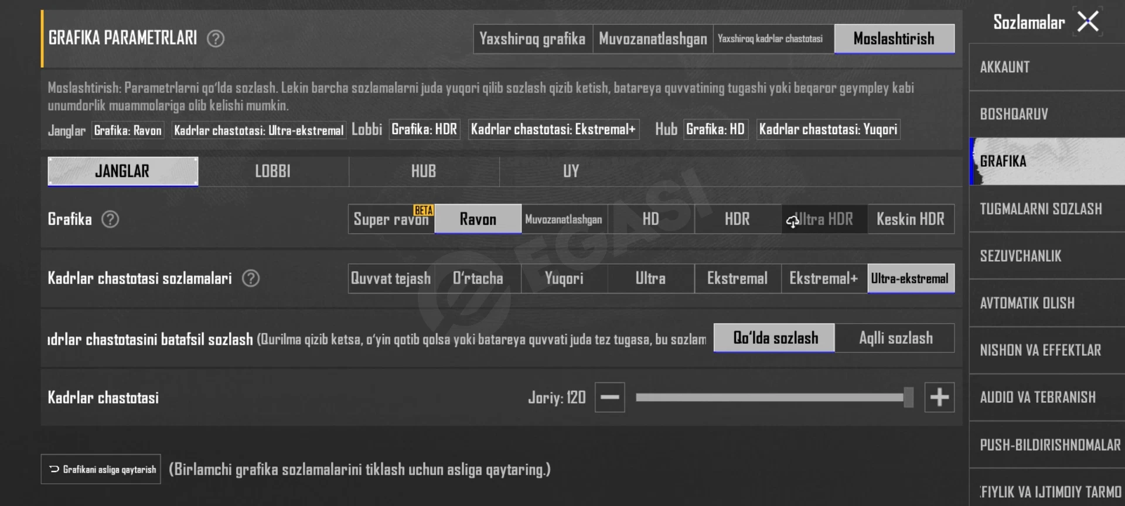The width and height of the screenshot is (1125, 506).
Task: Download Ultra HDR graphics option
Action: [824, 219]
